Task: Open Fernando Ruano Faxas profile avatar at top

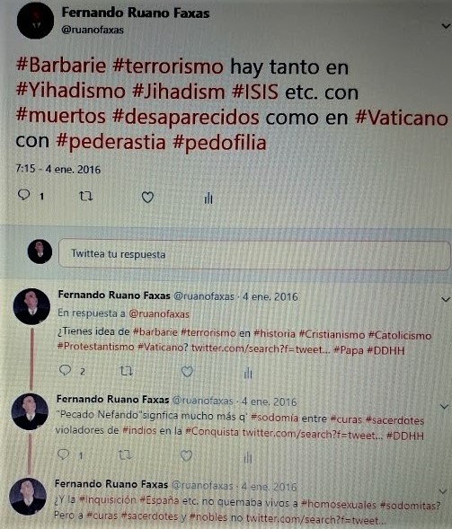Action: coord(35,22)
